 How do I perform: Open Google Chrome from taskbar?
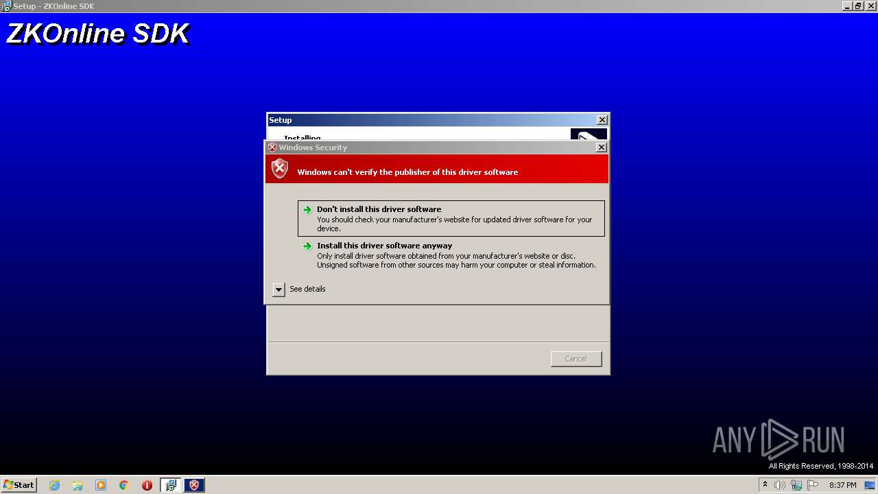click(124, 485)
